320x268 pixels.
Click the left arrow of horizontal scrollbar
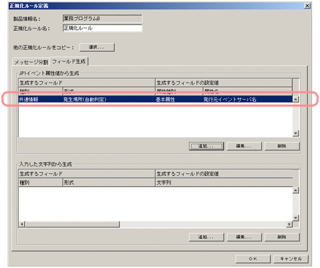click(22, 225)
